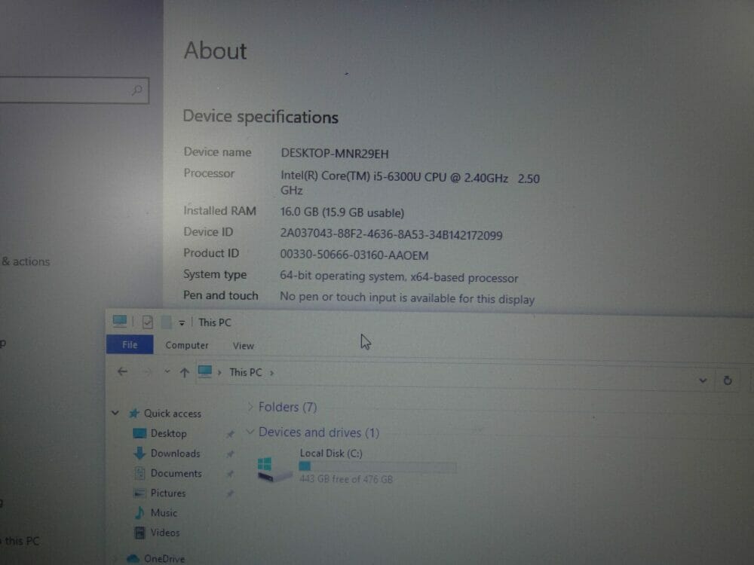Click the OneDrive cloud icon

pos(133,558)
